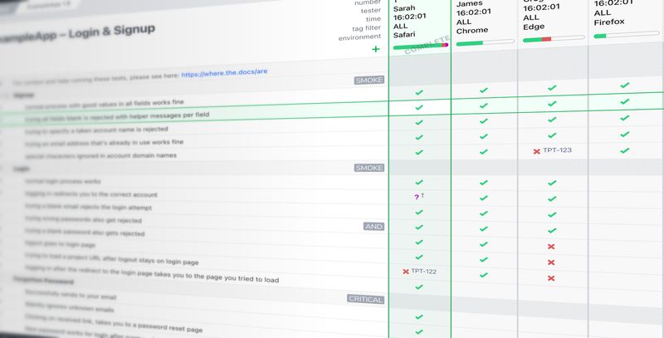This screenshot has width=664, height=338.
Task: Click Edge checkmark for normal login process row
Action: pyautogui.click(x=552, y=183)
